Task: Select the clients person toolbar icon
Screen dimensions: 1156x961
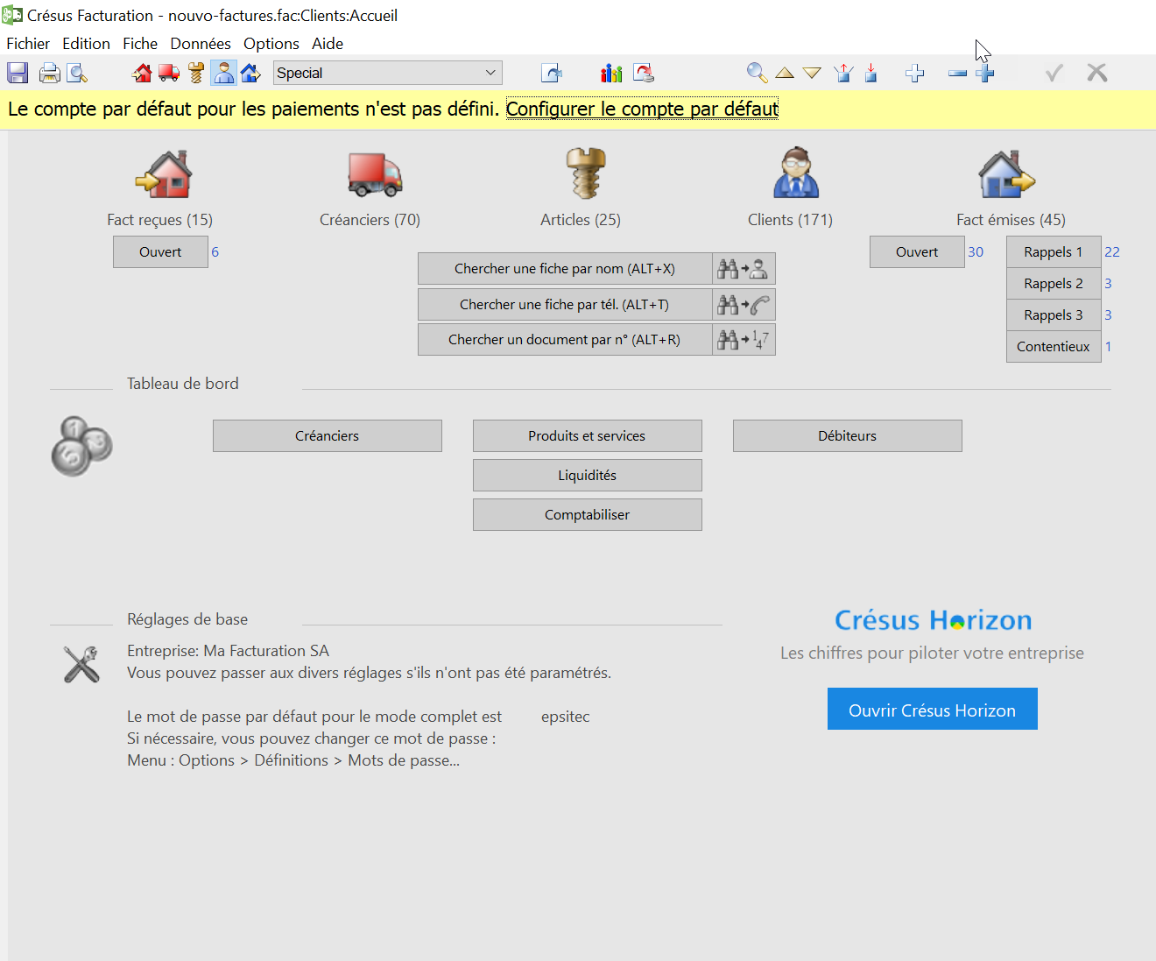Action: click(x=224, y=73)
